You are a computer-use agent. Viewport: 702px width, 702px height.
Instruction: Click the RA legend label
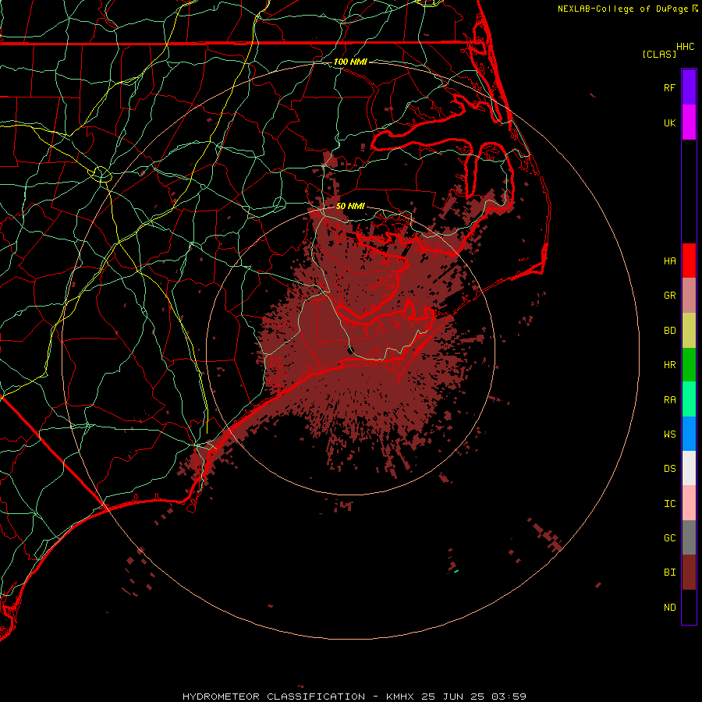pyautogui.click(x=670, y=400)
